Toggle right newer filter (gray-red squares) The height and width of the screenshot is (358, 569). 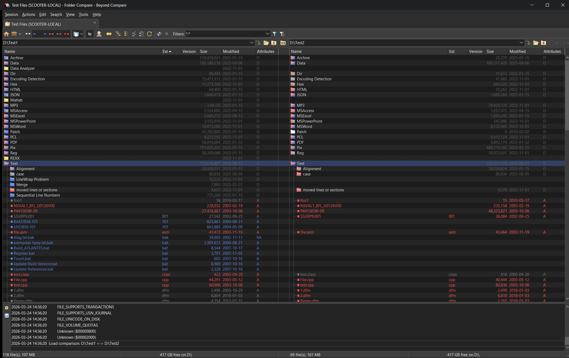coord(59,34)
